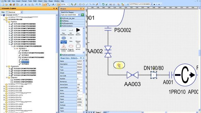The height and width of the screenshot is (113, 201).
Task: Open the Shape menu
Action: [51, 1]
